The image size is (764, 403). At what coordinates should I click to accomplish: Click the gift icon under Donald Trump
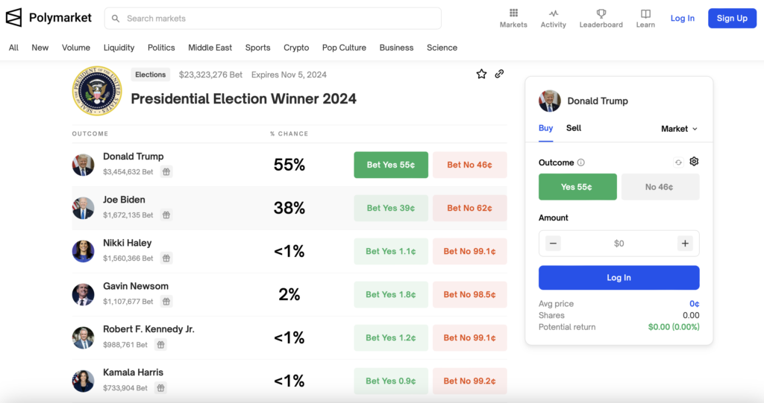166,172
